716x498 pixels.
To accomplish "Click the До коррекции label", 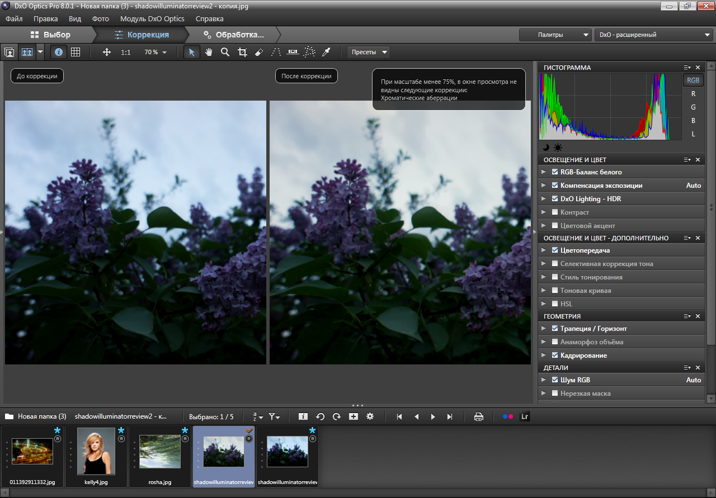I will coord(37,76).
